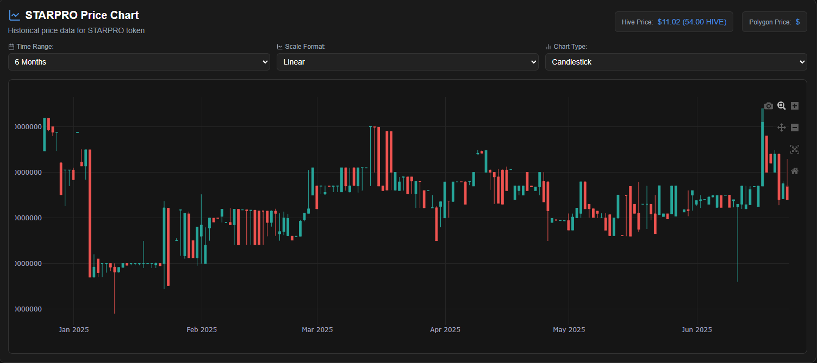Viewport: 817px width, 363px height.
Task: Activate the pan arrows tool
Action: coord(782,128)
